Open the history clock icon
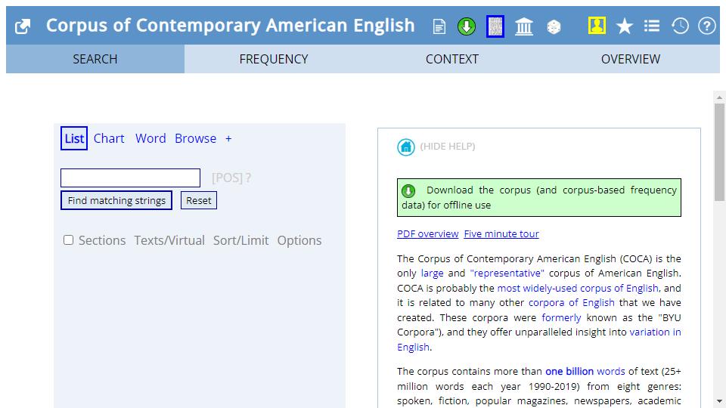Screen dimensions: 726x408 (x=680, y=26)
